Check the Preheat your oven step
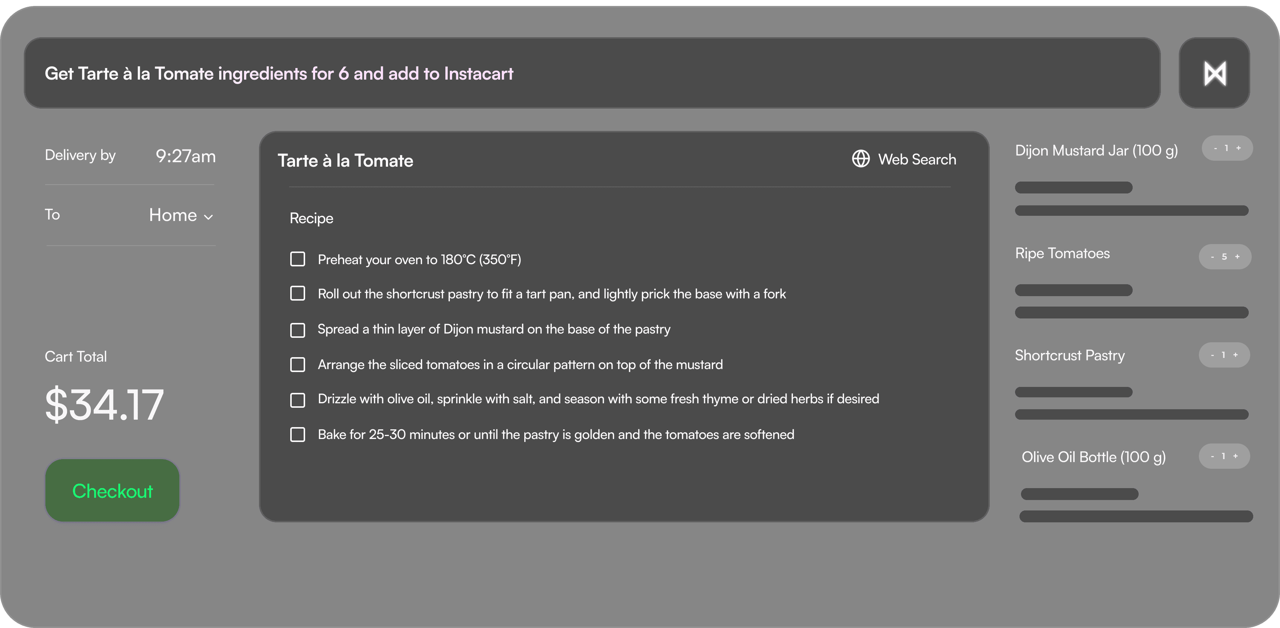The height and width of the screenshot is (628, 1280). pyautogui.click(x=298, y=259)
